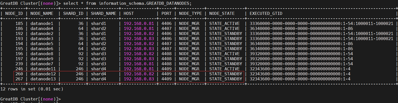
Task: Click port 4409 in the datanode11 row
Action: point(167,69)
